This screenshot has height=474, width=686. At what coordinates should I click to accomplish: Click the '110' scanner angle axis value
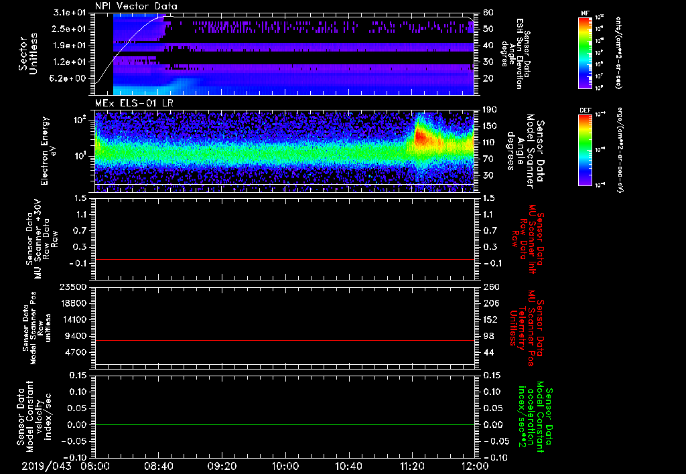(x=490, y=143)
